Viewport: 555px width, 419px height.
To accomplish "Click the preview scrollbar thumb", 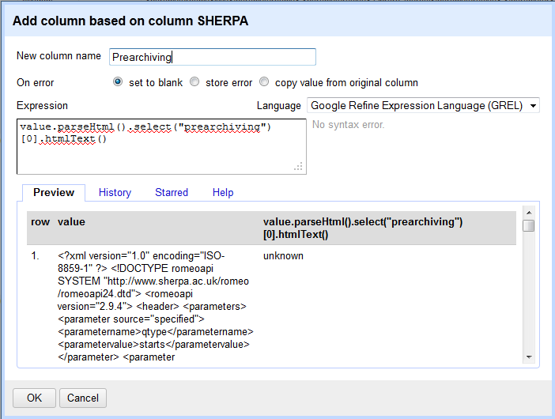I will 529,226.
